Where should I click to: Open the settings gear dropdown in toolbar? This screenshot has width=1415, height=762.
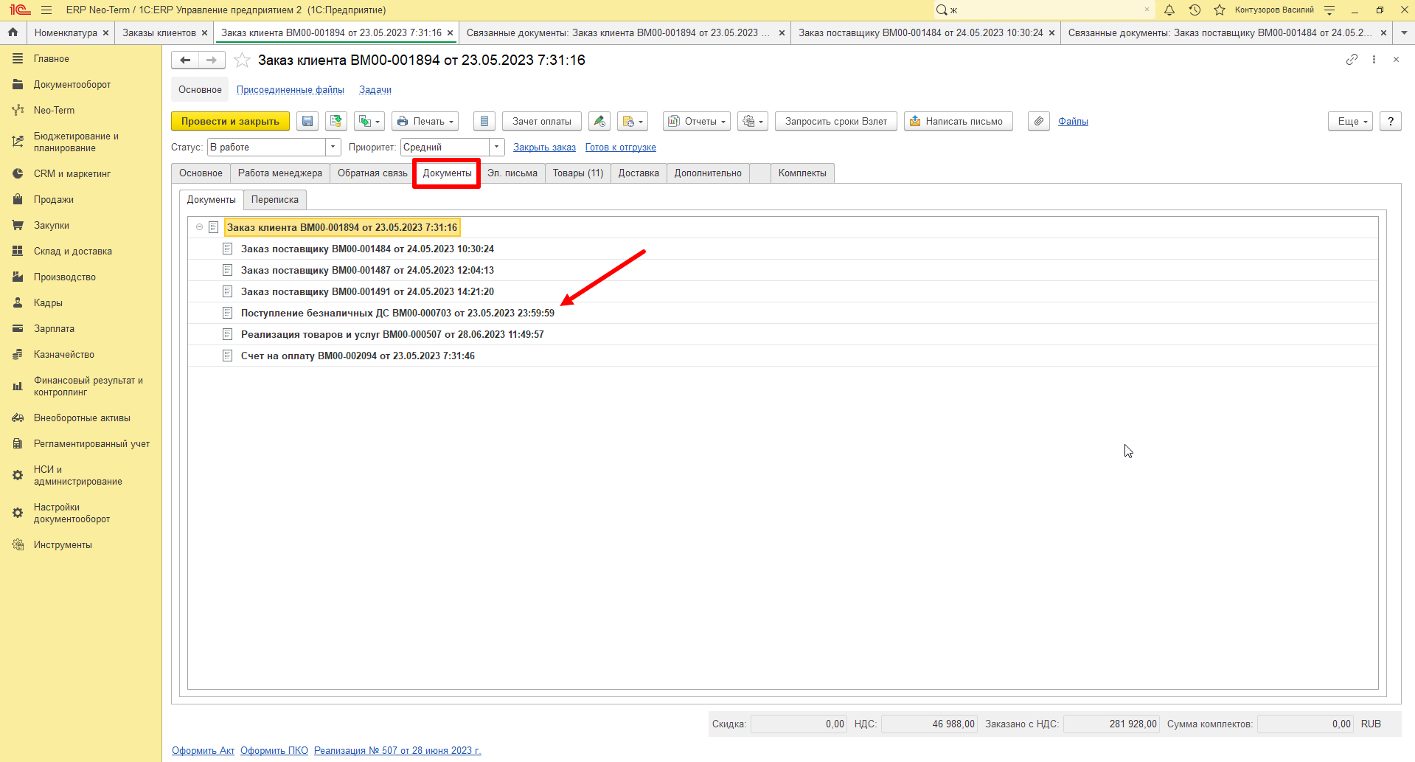point(753,122)
